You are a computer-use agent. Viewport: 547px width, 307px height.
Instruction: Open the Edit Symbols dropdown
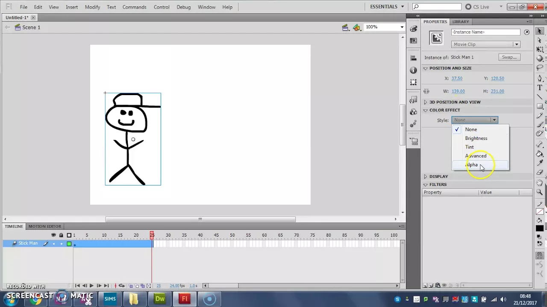[x=357, y=27]
